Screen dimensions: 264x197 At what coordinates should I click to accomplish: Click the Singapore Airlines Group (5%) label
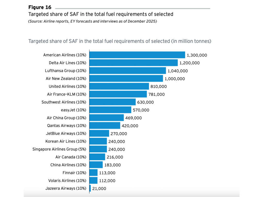point(59,149)
